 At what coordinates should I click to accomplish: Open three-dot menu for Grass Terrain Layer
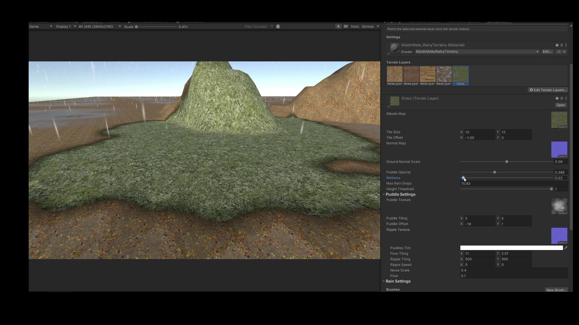coord(566,98)
